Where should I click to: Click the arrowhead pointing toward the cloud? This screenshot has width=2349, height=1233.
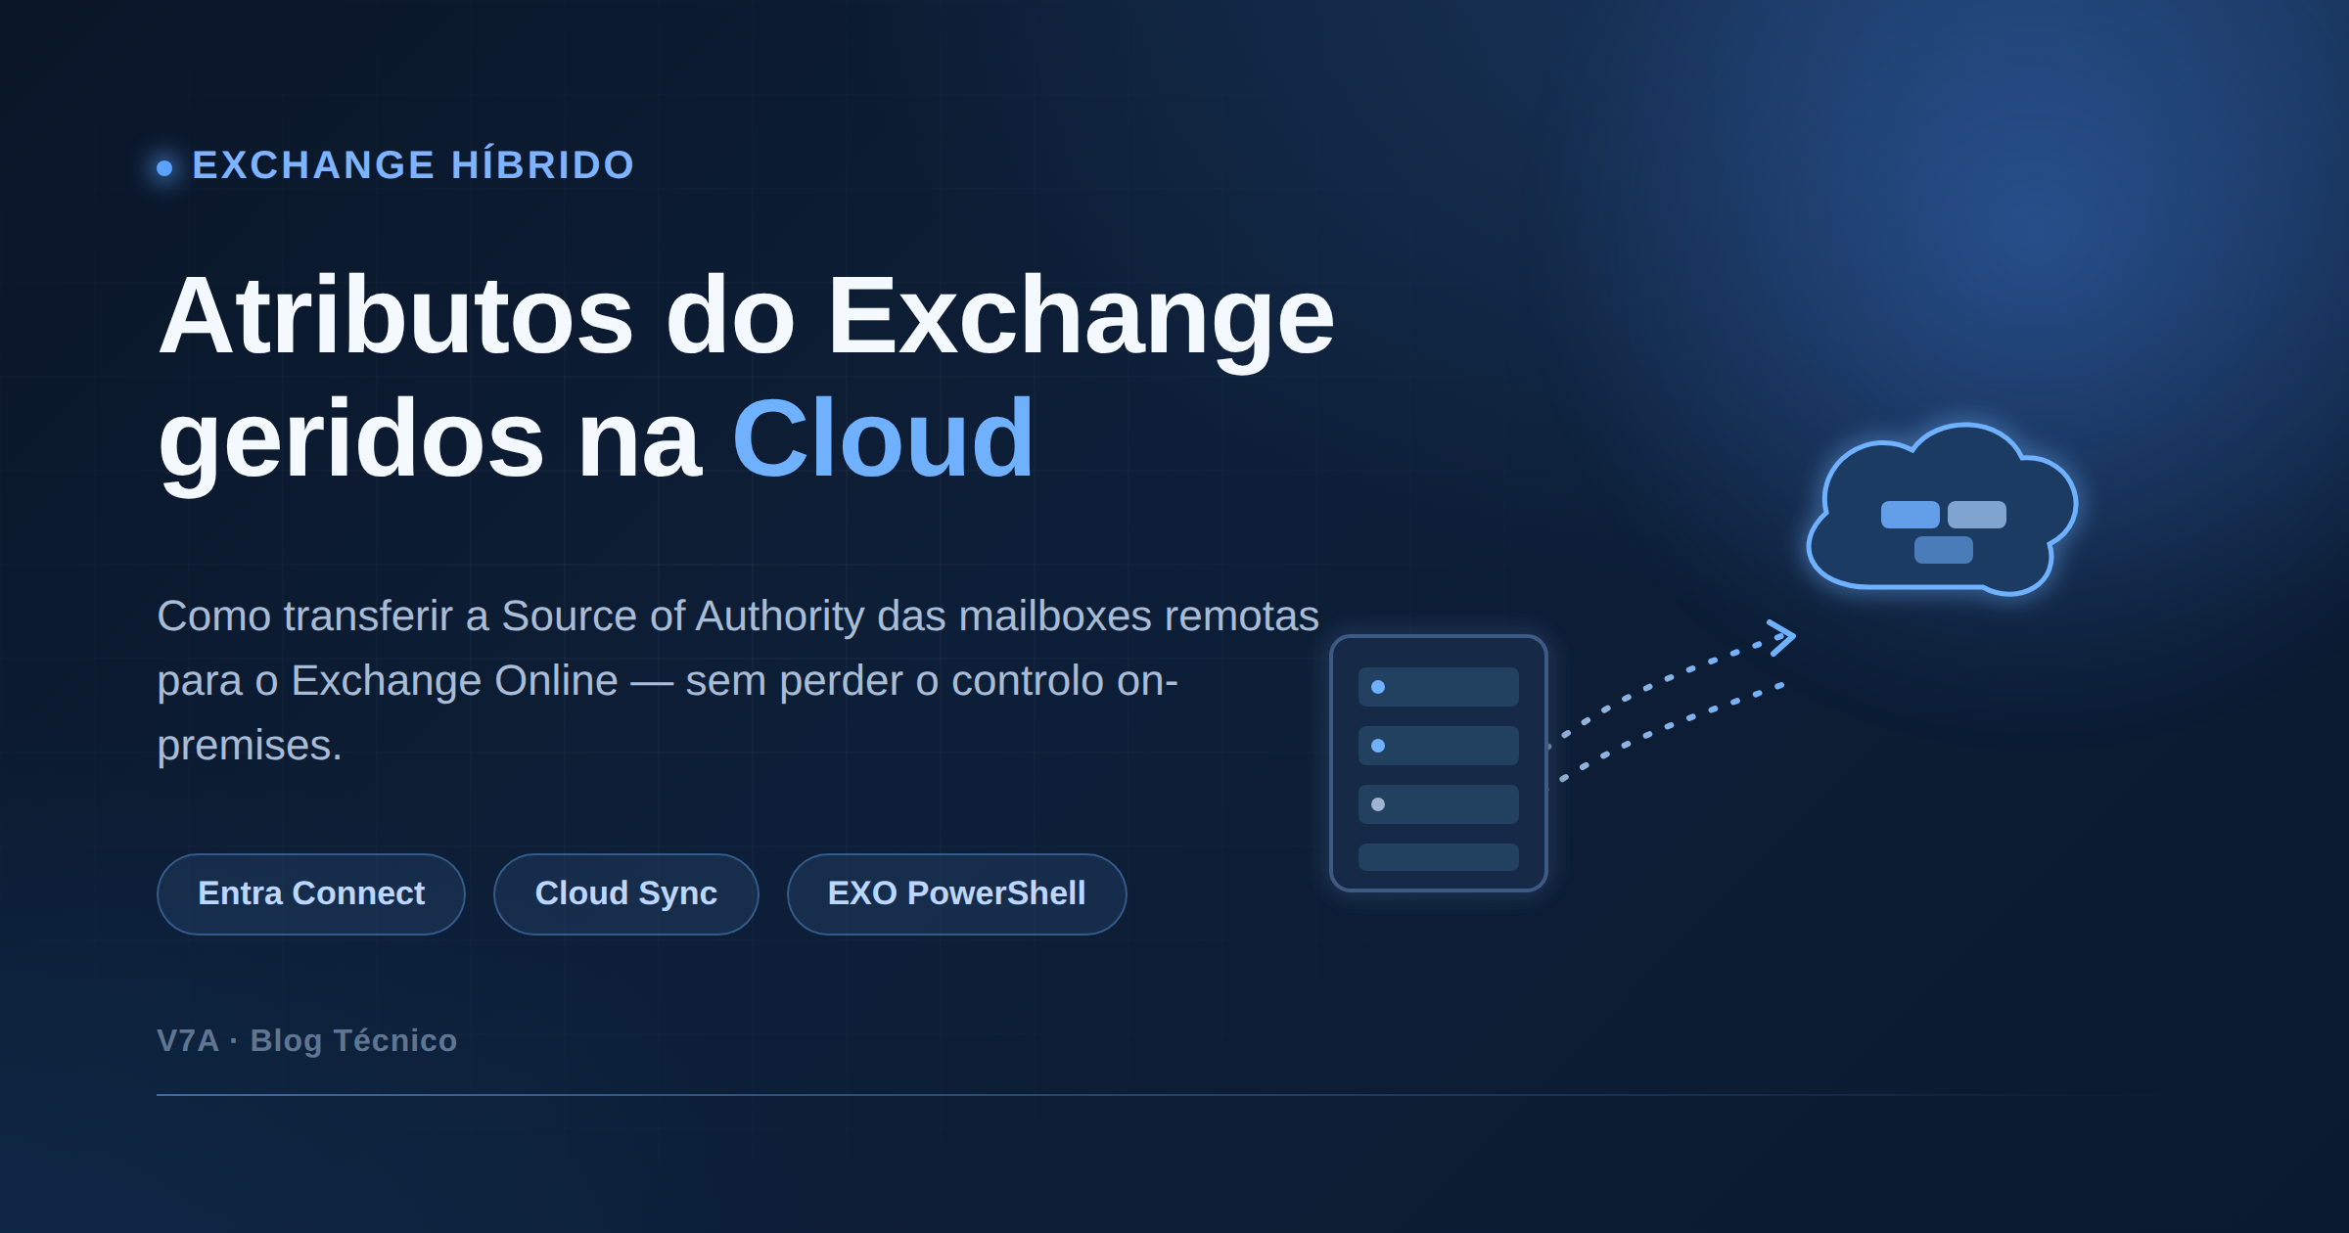click(x=1782, y=638)
